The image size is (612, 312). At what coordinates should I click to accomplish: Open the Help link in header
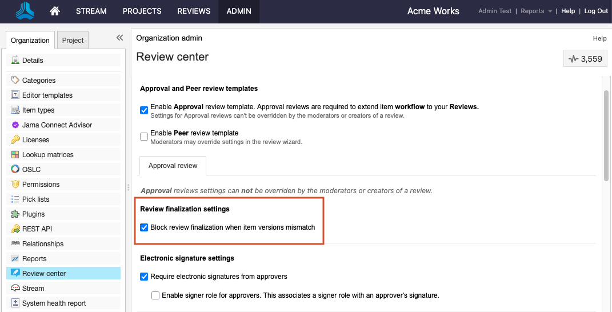tap(568, 11)
